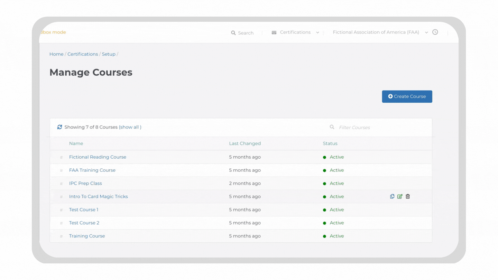Open the Test Course 2 link
The image size is (498, 280).
pyautogui.click(x=84, y=223)
